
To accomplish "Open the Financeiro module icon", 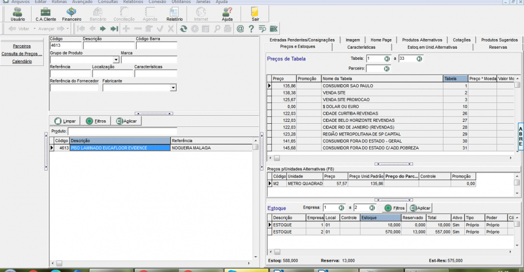I will [x=72, y=14].
